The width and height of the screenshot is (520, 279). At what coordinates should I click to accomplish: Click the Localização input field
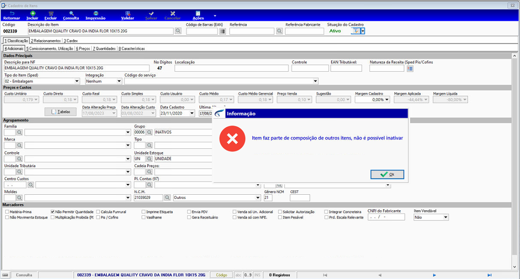[x=232, y=68]
